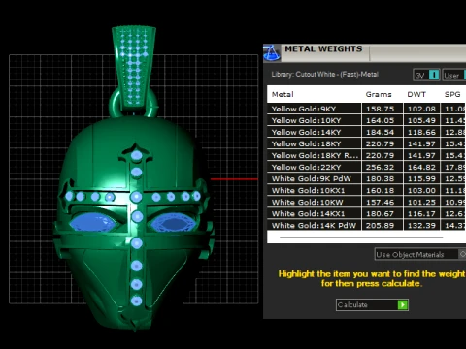Click the Metal Weights scale icon
Viewport: 466px width, 349px height.
click(272, 52)
